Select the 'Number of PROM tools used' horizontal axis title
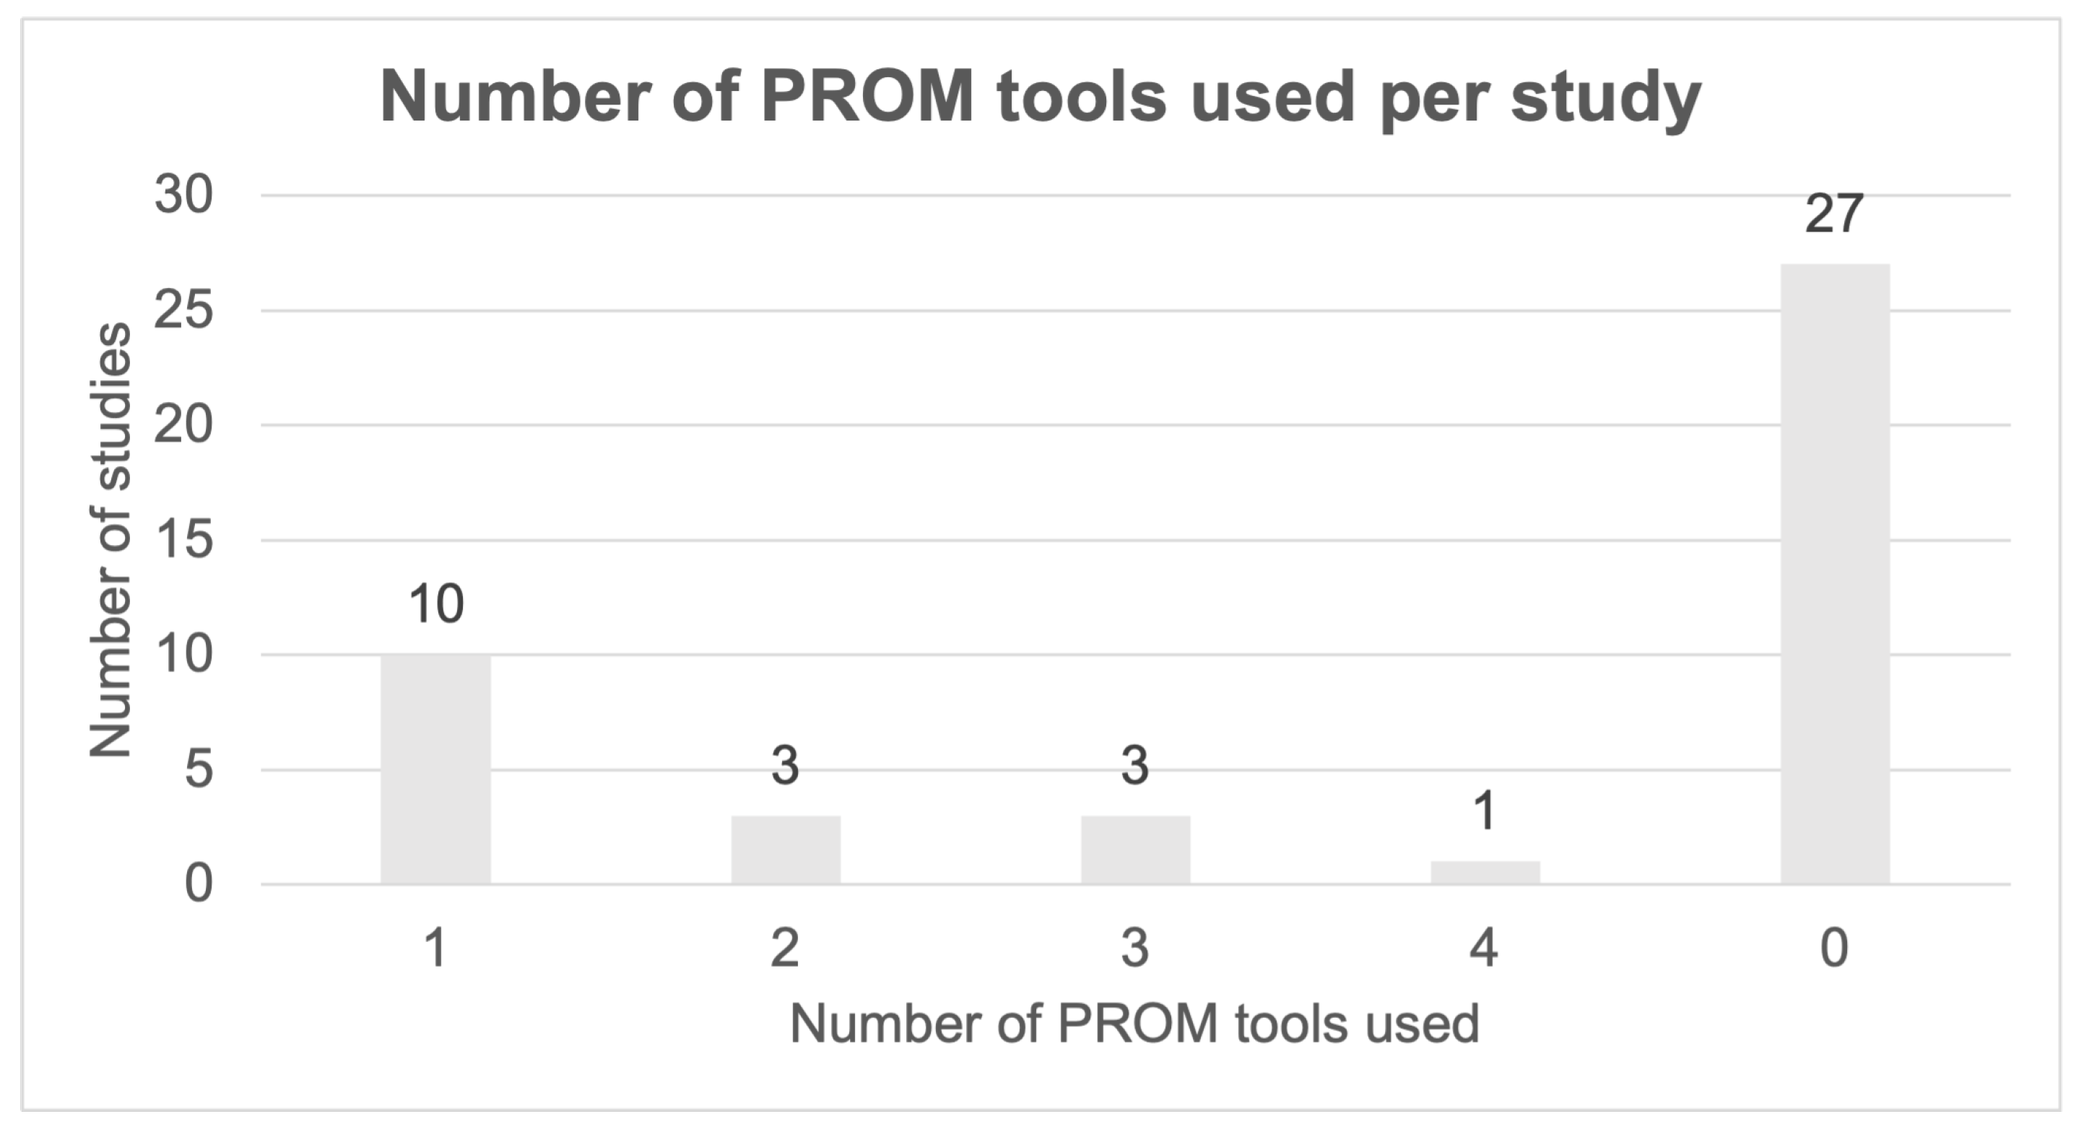The image size is (2076, 1134). [x=1134, y=1024]
